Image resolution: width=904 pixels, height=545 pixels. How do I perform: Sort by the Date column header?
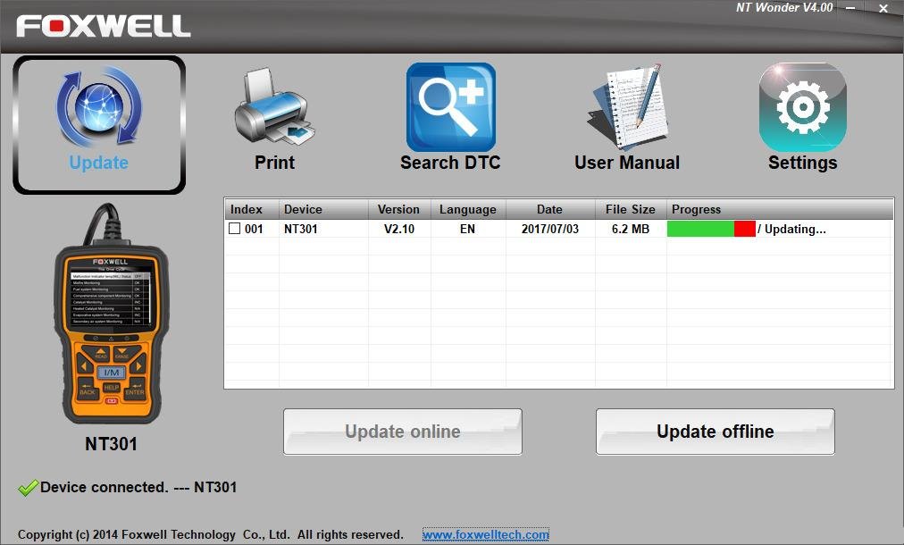[x=550, y=209]
